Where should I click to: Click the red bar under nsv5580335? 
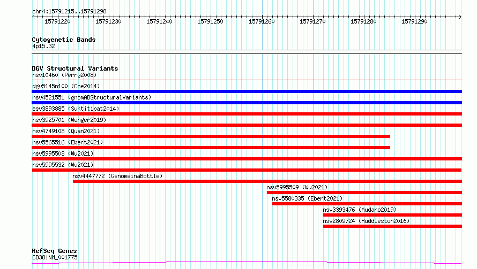click(x=367, y=204)
